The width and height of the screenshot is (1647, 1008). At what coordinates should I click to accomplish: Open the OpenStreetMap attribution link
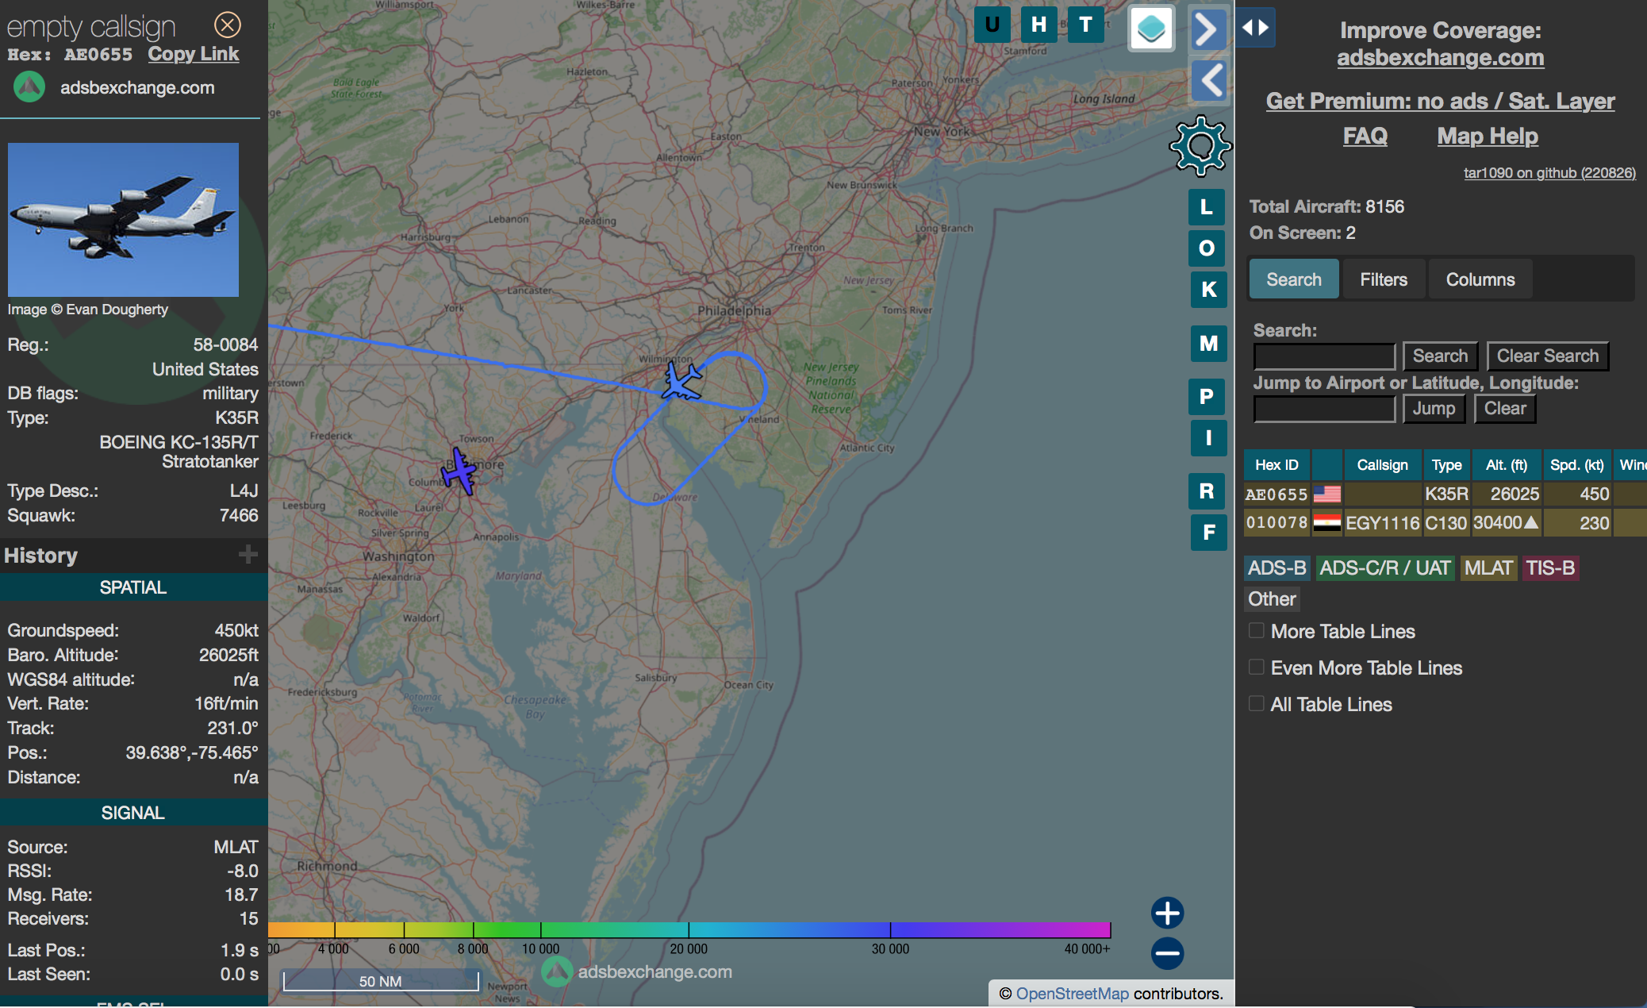[x=1072, y=994]
